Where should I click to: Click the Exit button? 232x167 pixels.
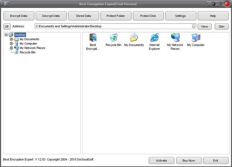click(x=216, y=161)
